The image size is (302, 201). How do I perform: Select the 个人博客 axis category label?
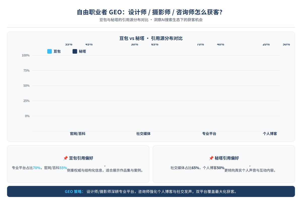coord(270,134)
